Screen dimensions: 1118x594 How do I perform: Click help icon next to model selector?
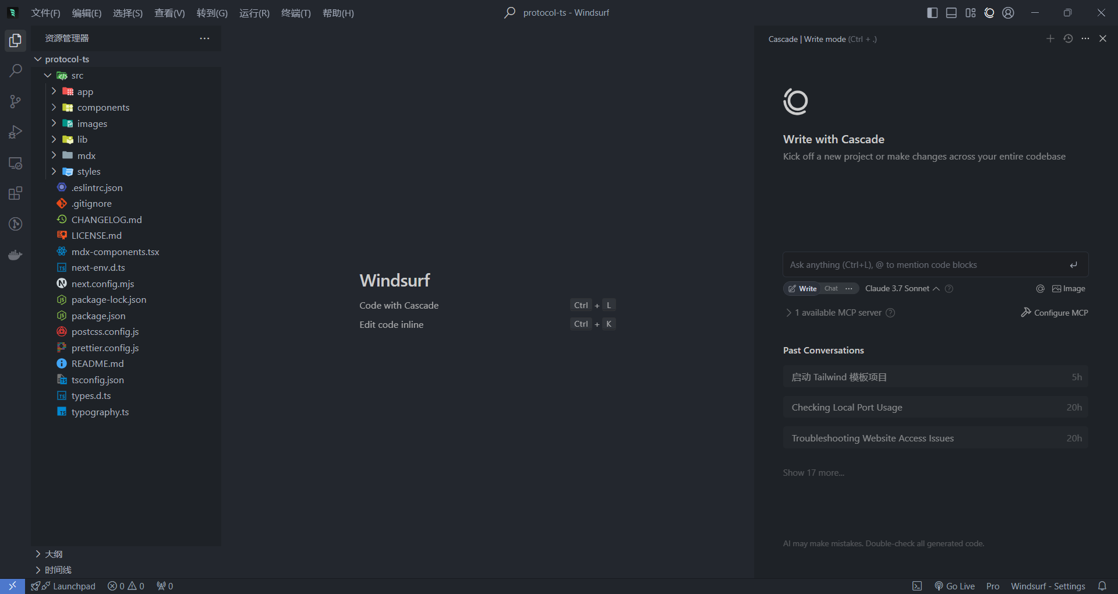(949, 289)
